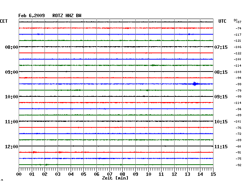Click the "07:15" UTC time label
The height and width of the screenshot is (184, 243).
[x=221, y=47]
